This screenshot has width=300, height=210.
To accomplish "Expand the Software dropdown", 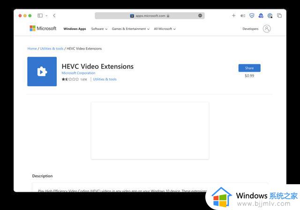I will click(99, 29).
